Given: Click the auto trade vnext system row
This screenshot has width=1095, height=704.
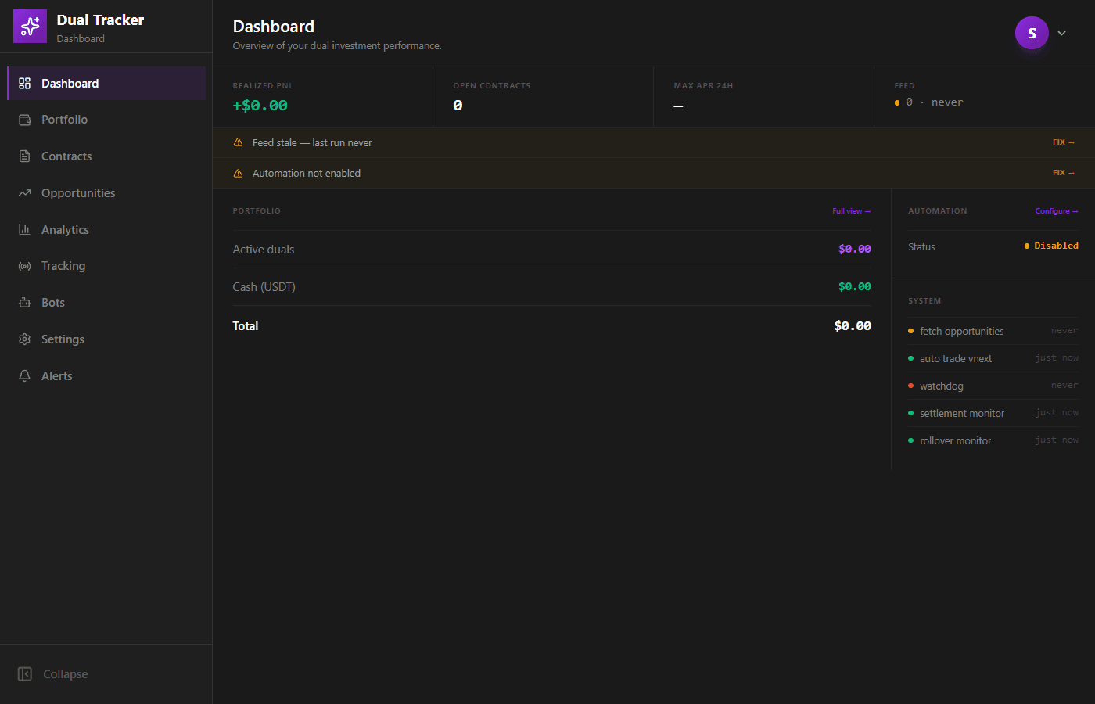Looking at the screenshot, I should point(993,358).
